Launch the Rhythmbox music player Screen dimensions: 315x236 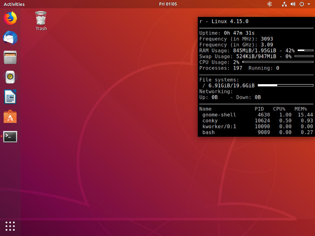click(10, 77)
